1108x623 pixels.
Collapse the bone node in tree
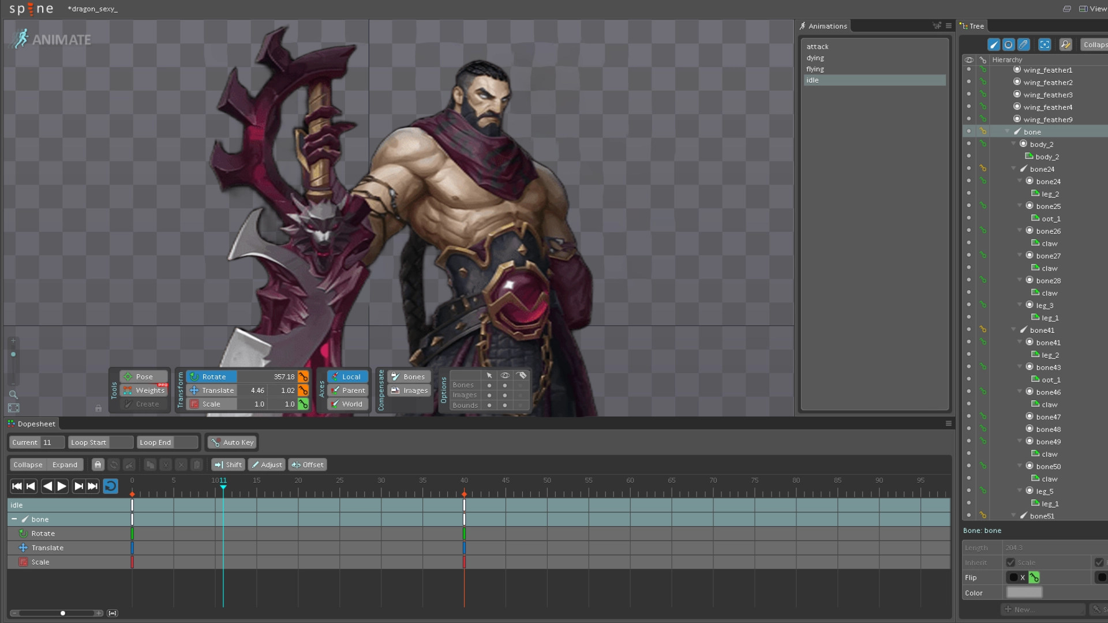tap(1008, 132)
